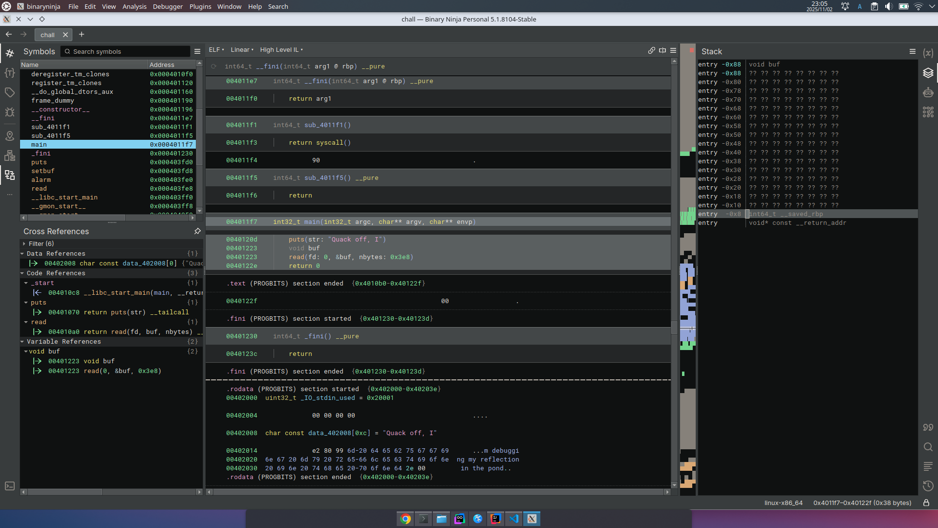Toggle view synchronization with the link icon
This screenshot has width=938, height=528.
(652, 50)
